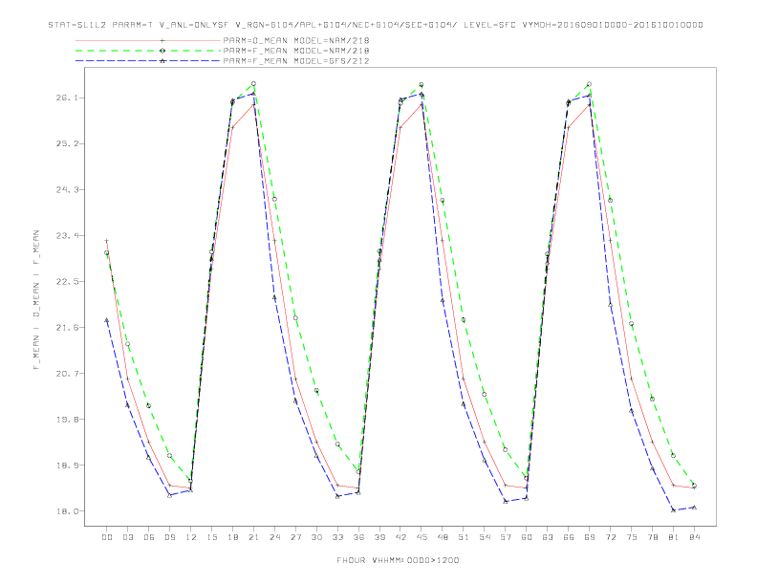
Task: Select legend text PARM=F_MEAN MODEL=GFS/212
Action: tap(296, 61)
